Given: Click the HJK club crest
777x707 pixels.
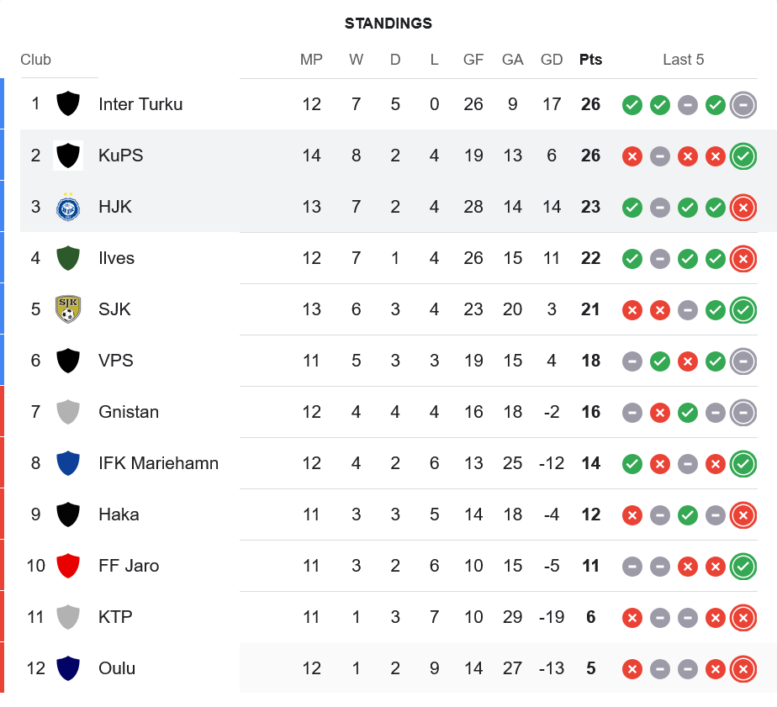Looking at the screenshot, I should (x=68, y=207).
